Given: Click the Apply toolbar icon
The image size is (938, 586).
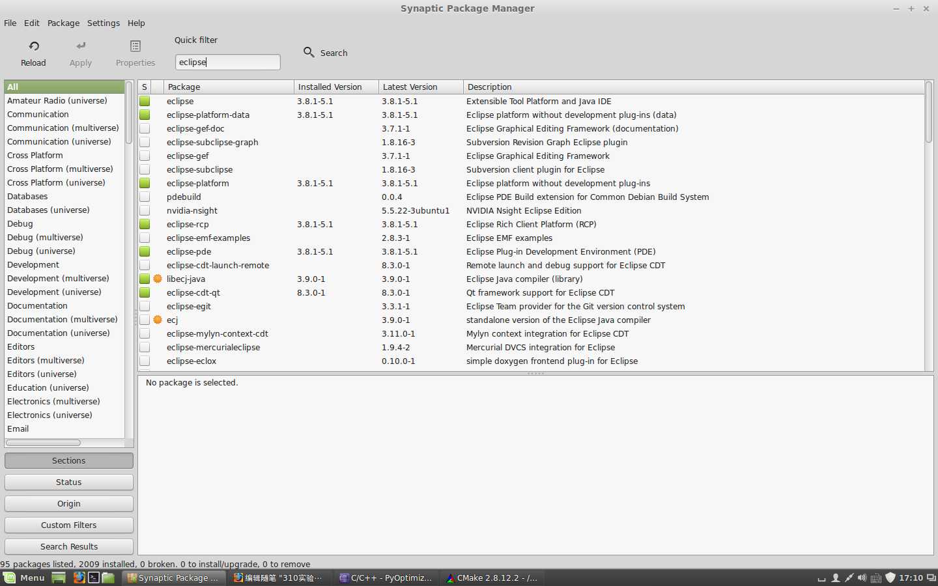Looking at the screenshot, I should coord(81,46).
